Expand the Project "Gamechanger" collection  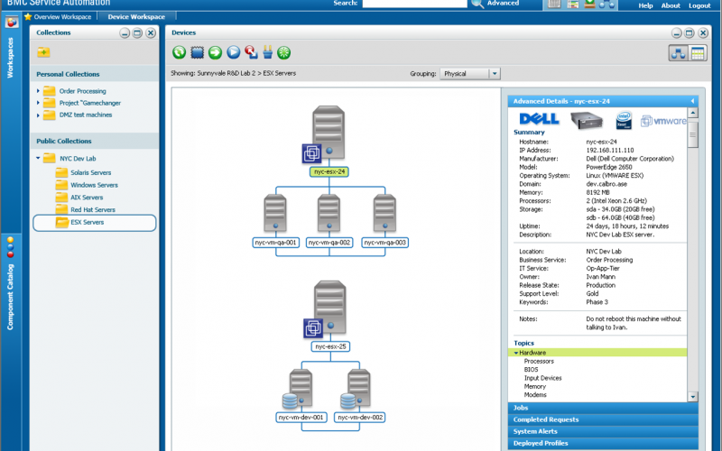[x=38, y=103]
